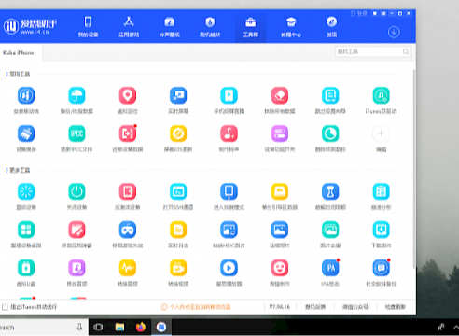The width and height of the screenshot is (459, 336).
Task: Click the tool list vertical scrollbar
Action: click(x=414, y=168)
